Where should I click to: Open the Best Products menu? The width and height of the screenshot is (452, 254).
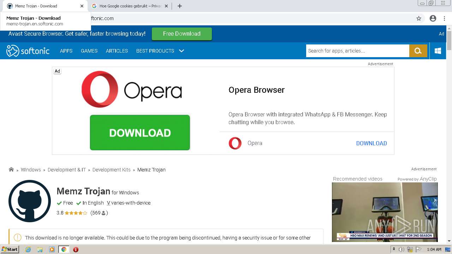[x=155, y=51]
